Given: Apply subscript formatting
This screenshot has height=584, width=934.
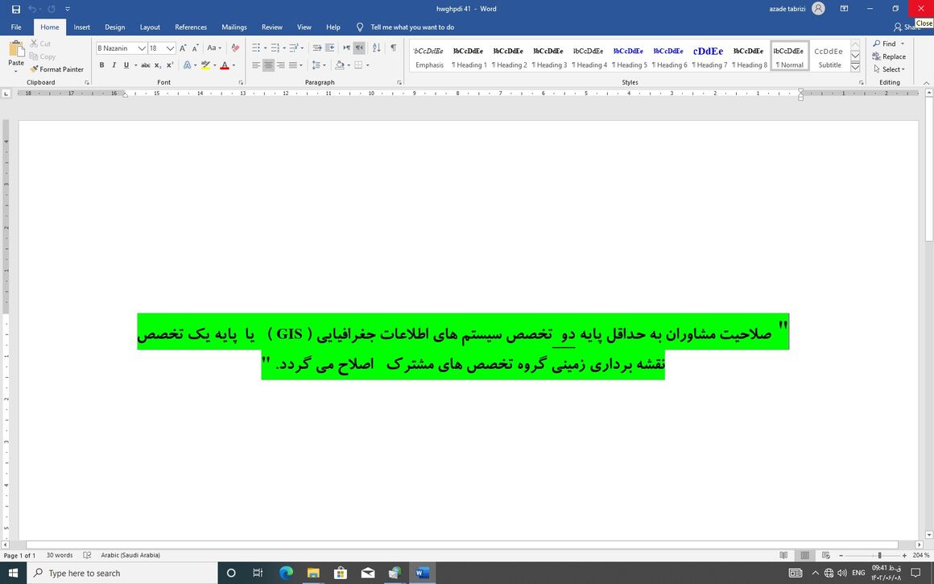Looking at the screenshot, I should pyautogui.click(x=158, y=65).
